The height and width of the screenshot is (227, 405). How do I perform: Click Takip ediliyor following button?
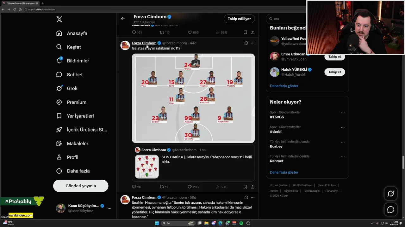[x=239, y=19]
